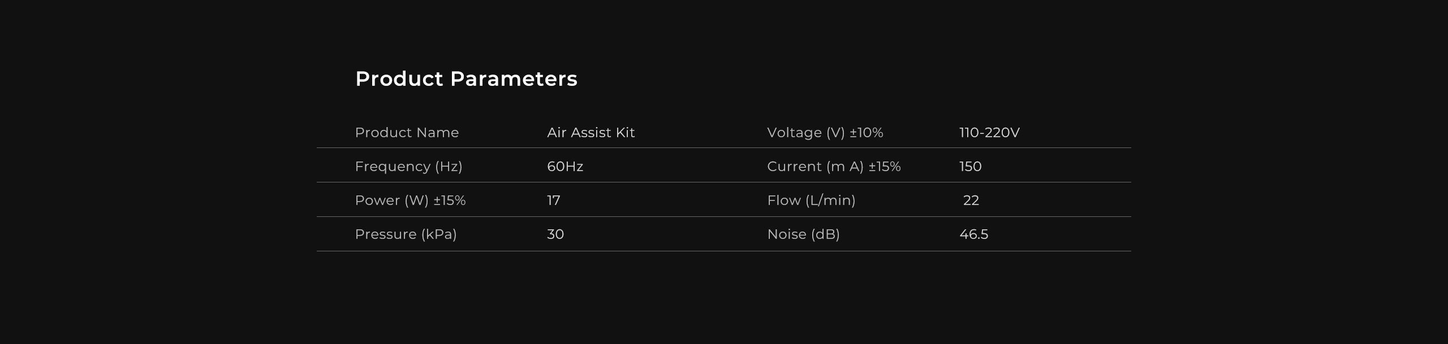Screen dimensions: 1448x344
Task: Click the Product Parameters heading
Action: [466, 79]
